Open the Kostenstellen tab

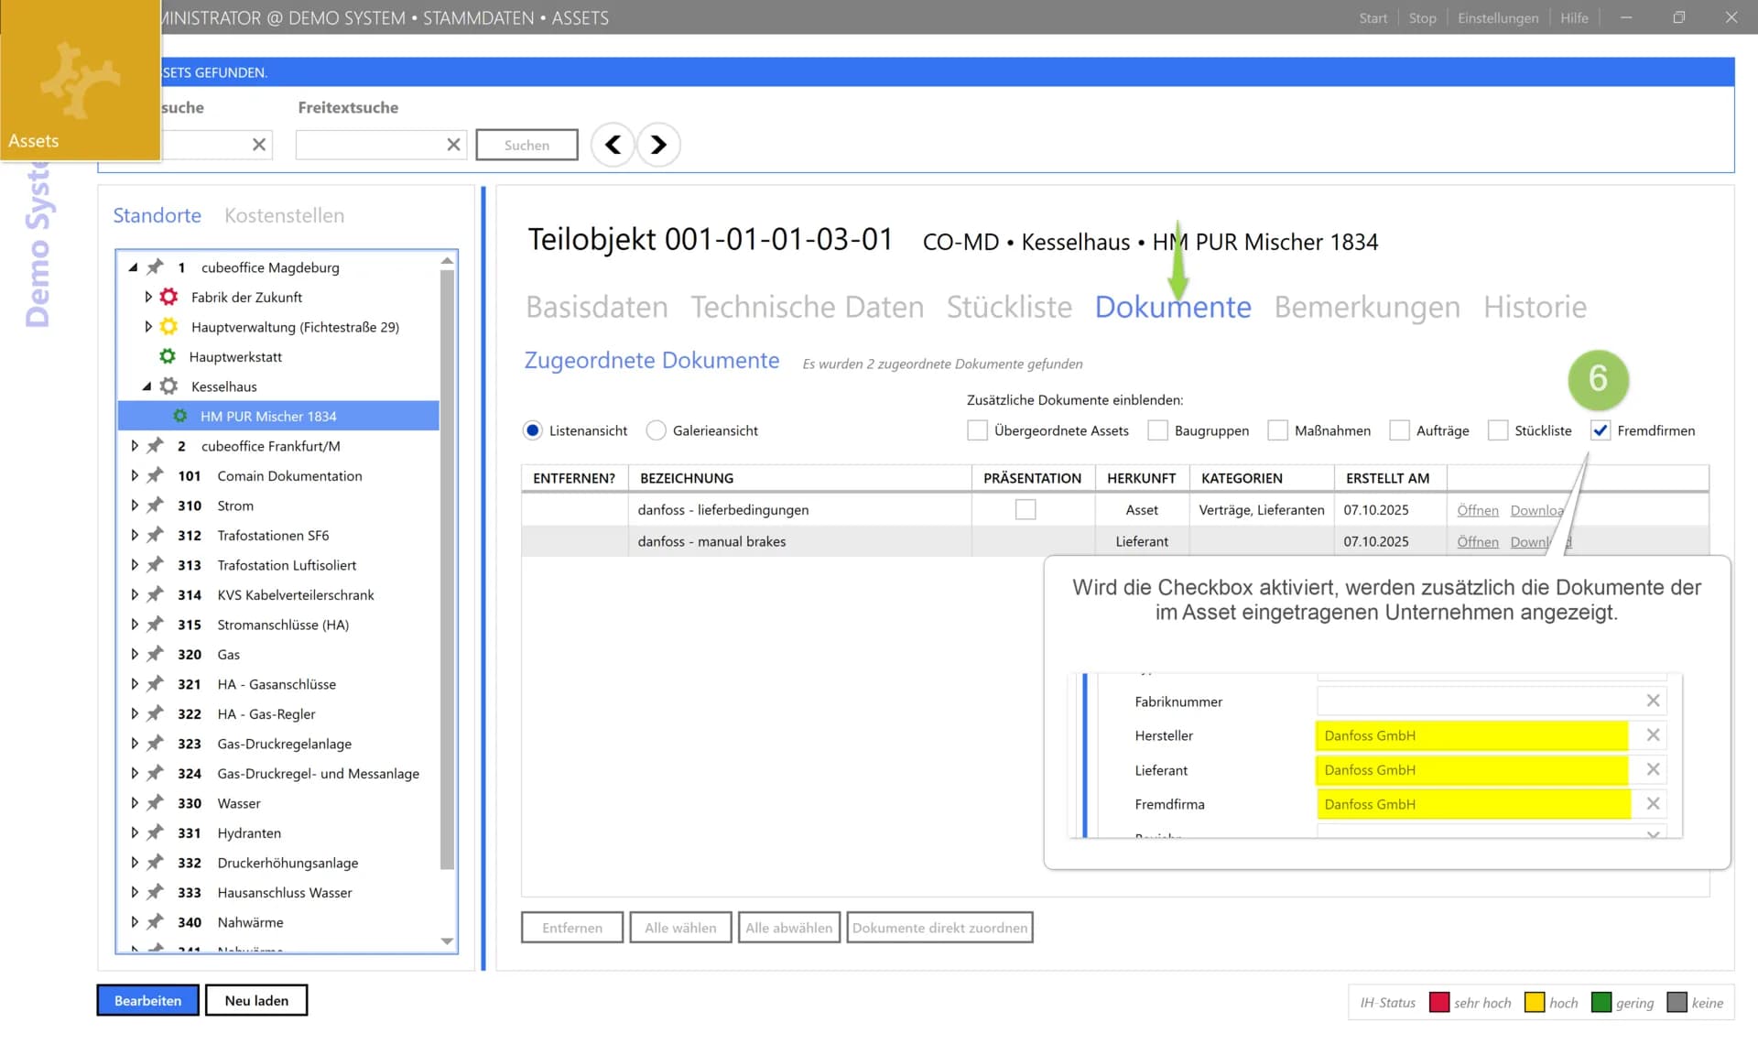coord(284,215)
